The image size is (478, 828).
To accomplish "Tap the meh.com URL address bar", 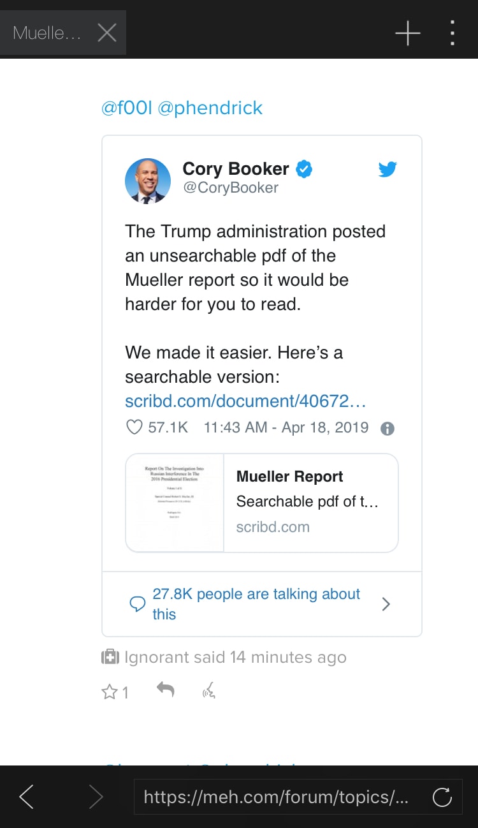I will tap(276, 797).
